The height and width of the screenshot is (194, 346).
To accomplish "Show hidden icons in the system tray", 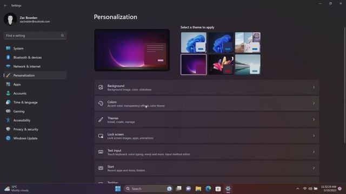I will pos(297,189).
